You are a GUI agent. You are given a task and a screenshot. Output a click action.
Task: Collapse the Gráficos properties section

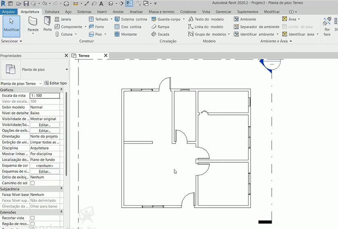(61, 89)
